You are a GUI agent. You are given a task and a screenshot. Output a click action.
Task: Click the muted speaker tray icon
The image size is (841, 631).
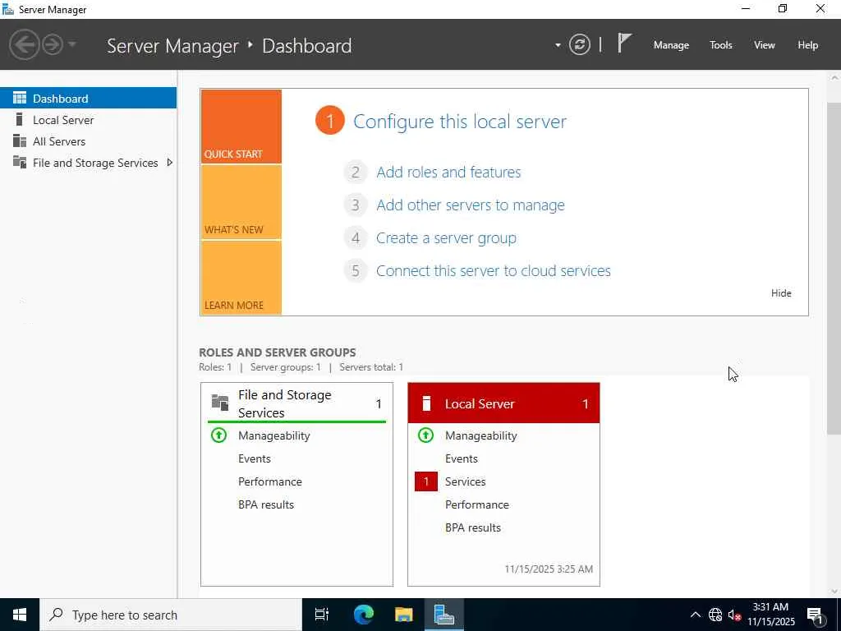(734, 615)
